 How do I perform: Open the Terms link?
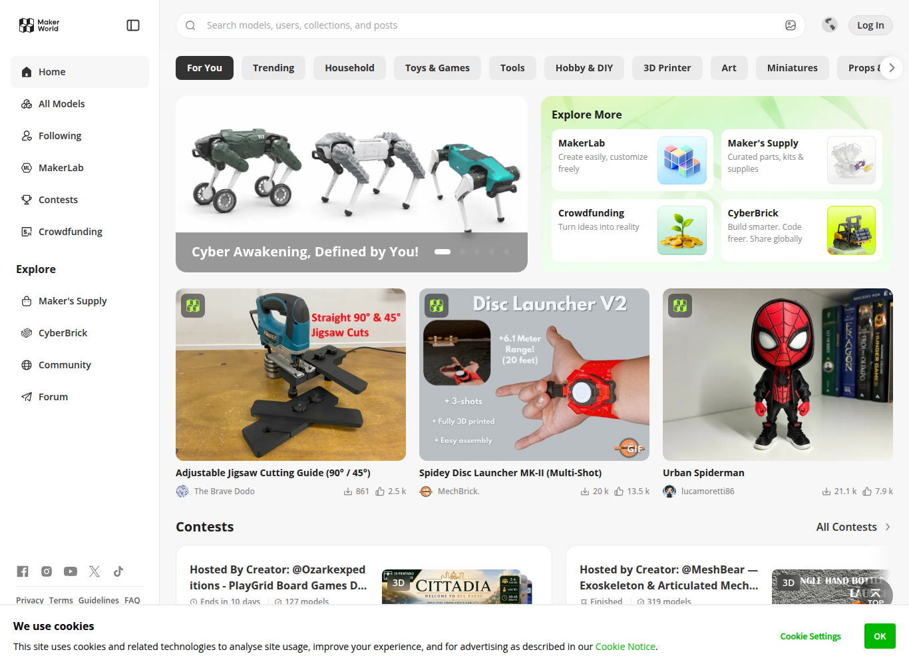[x=61, y=600]
